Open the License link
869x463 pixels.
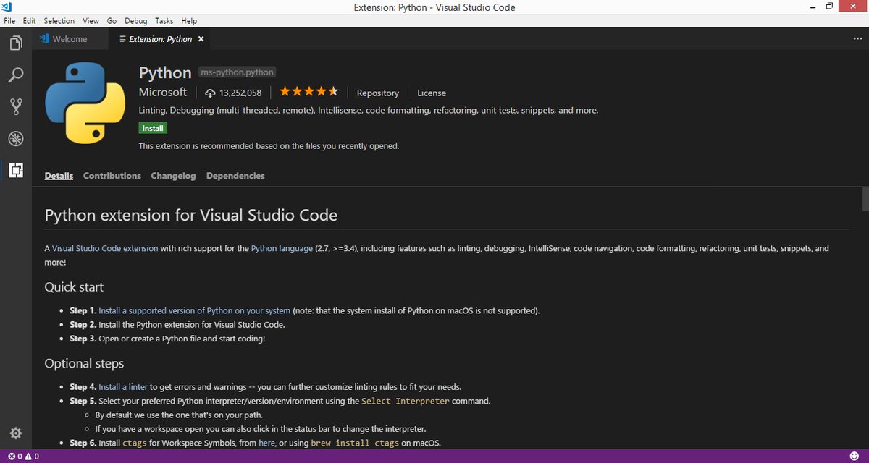(432, 93)
